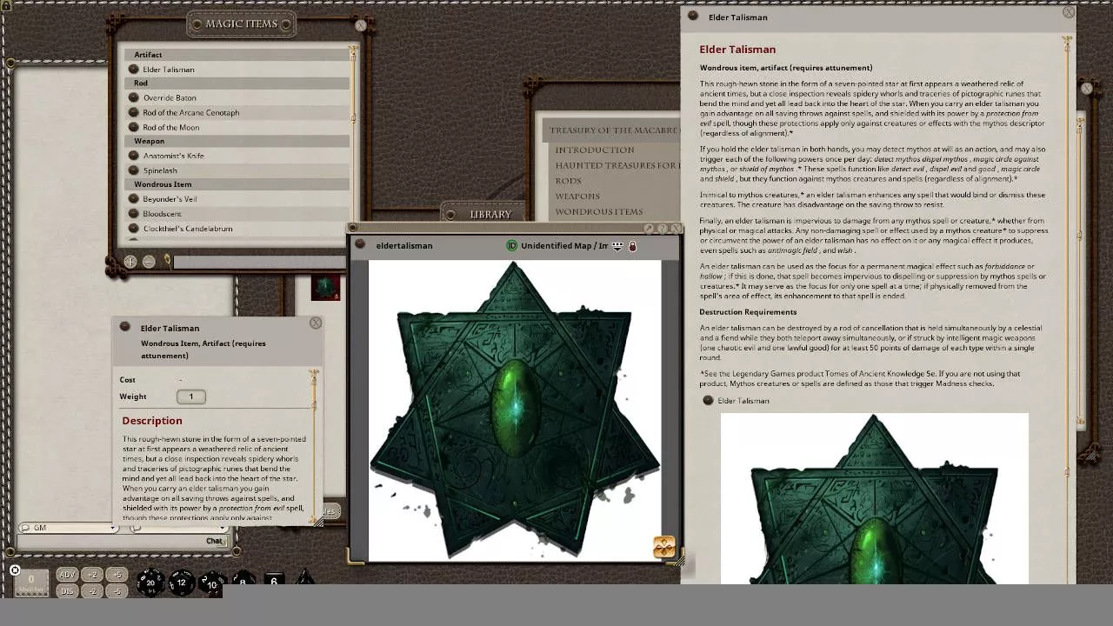Open the Elder Talisman link in Magic Items
This screenshot has width=1113, height=626.
pos(134,69)
